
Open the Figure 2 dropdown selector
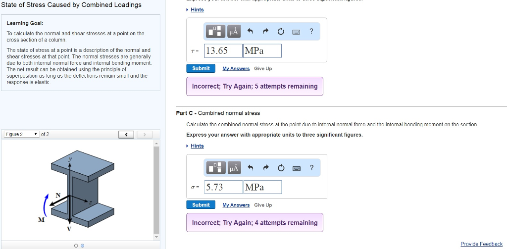point(22,134)
